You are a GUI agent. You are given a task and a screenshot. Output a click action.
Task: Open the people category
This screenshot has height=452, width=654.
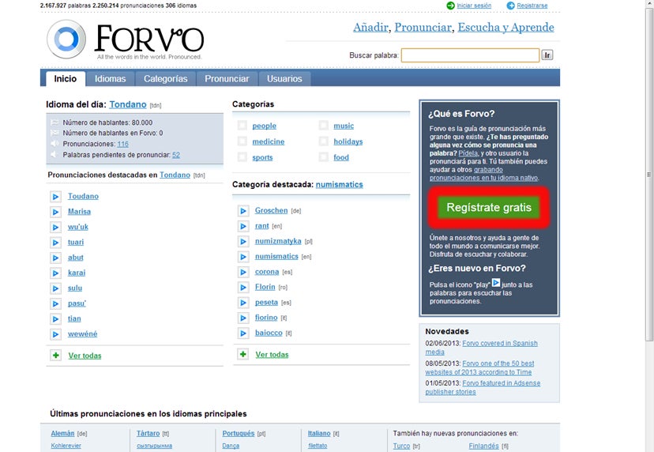tap(264, 126)
